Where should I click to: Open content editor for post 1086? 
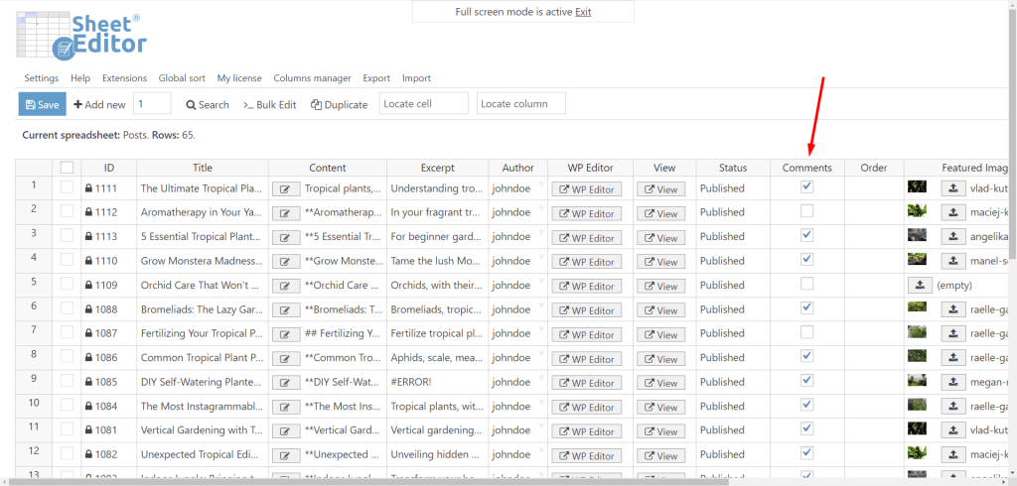[285, 358]
